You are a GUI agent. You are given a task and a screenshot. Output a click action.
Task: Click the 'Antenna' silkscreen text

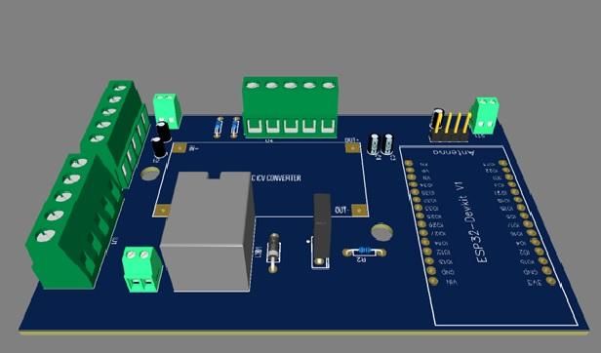[x=455, y=152]
